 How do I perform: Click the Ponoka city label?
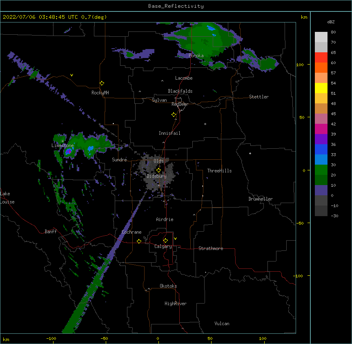pyautogui.click(x=196, y=56)
